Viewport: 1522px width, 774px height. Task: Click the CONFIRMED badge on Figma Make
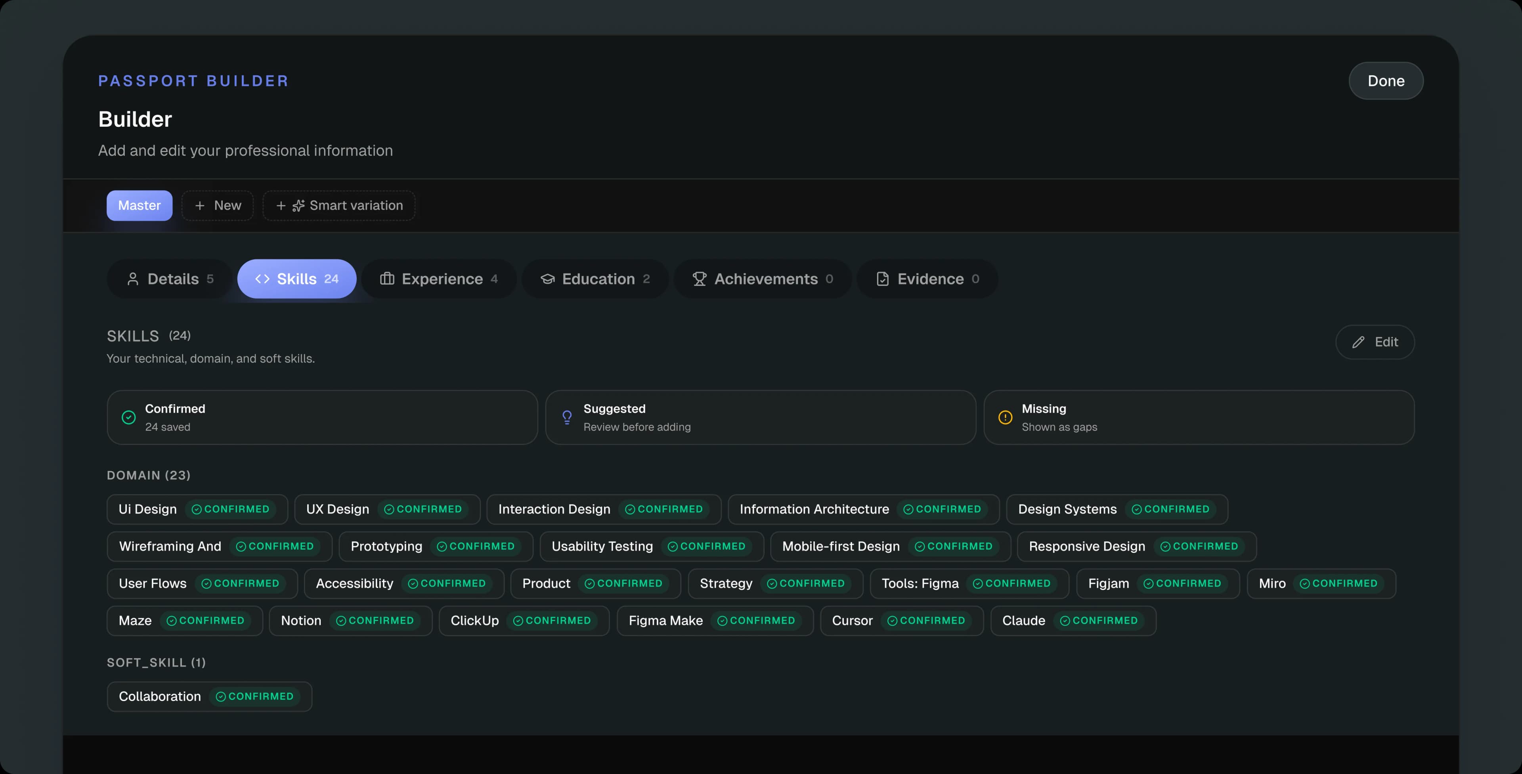coord(756,621)
